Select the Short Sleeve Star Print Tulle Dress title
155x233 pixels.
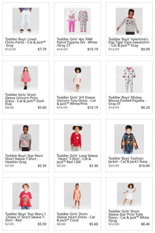tap(129, 216)
